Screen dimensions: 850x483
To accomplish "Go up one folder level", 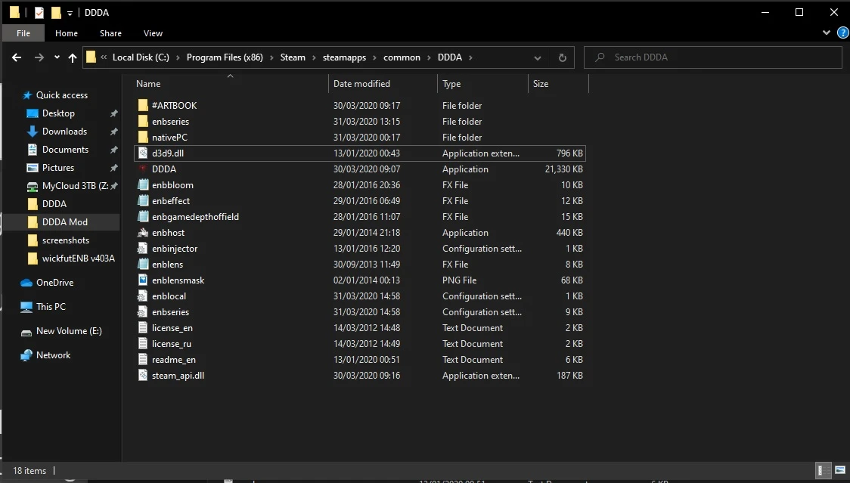I will pyautogui.click(x=73, y=57).
